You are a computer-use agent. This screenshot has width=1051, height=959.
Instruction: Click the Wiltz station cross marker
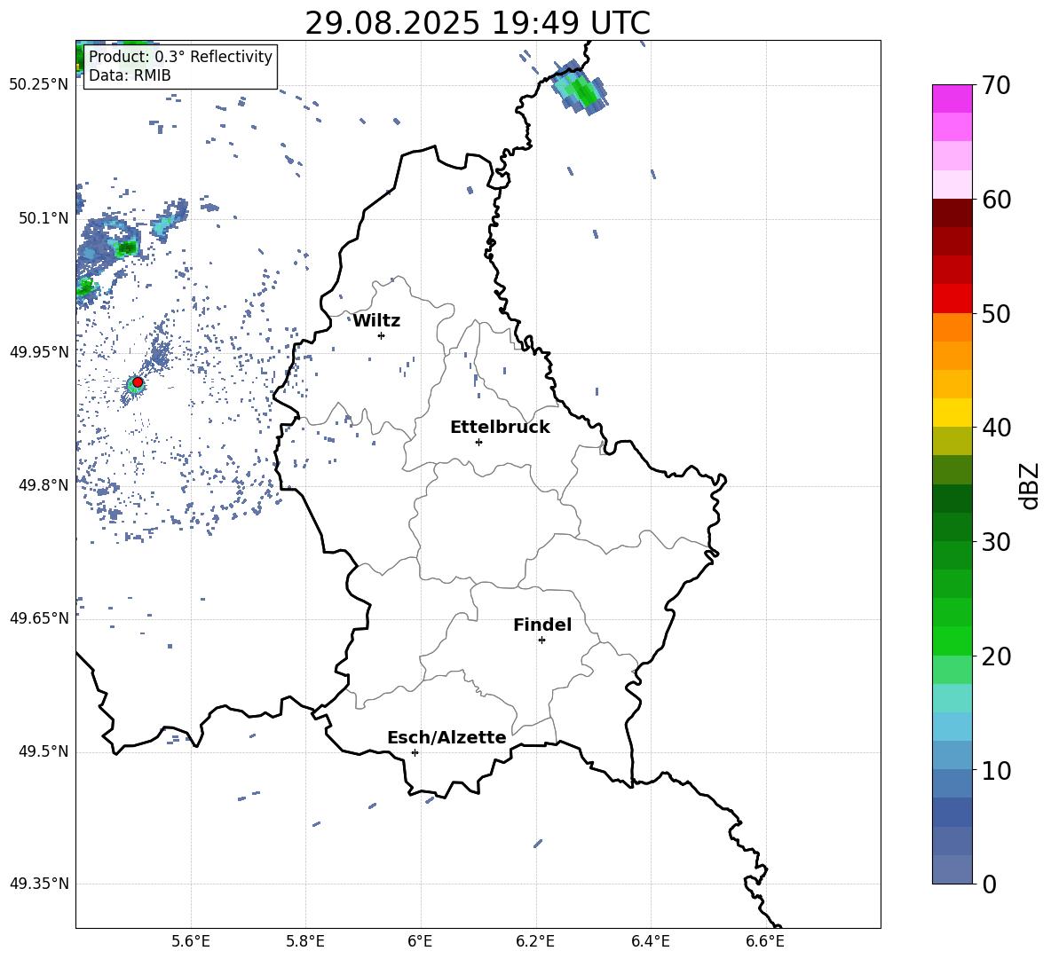pyautogui.click(x=381, y=335)
